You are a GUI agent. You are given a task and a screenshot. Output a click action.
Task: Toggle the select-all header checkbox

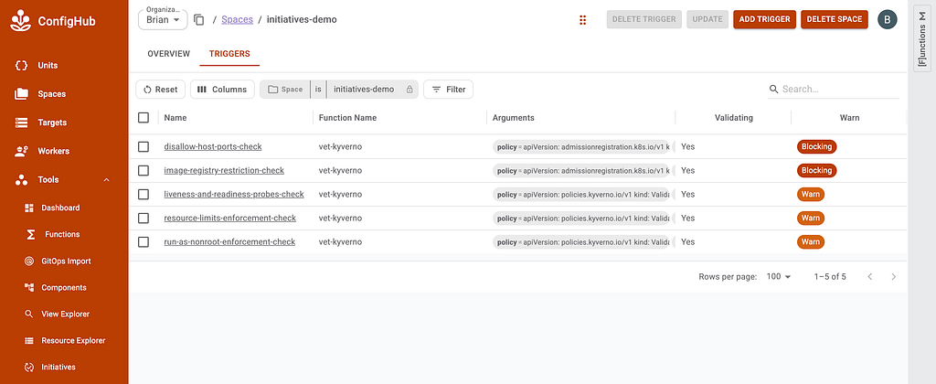click(144, 118)
